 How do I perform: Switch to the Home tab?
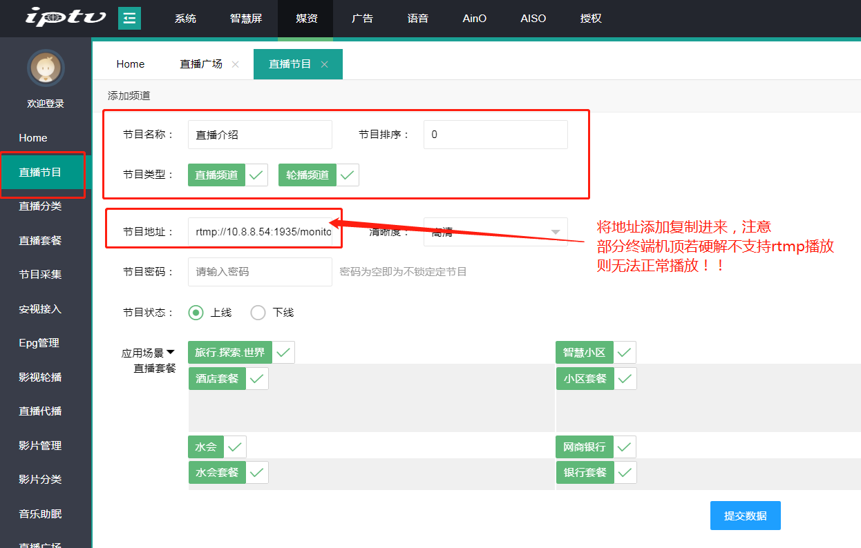131,64
